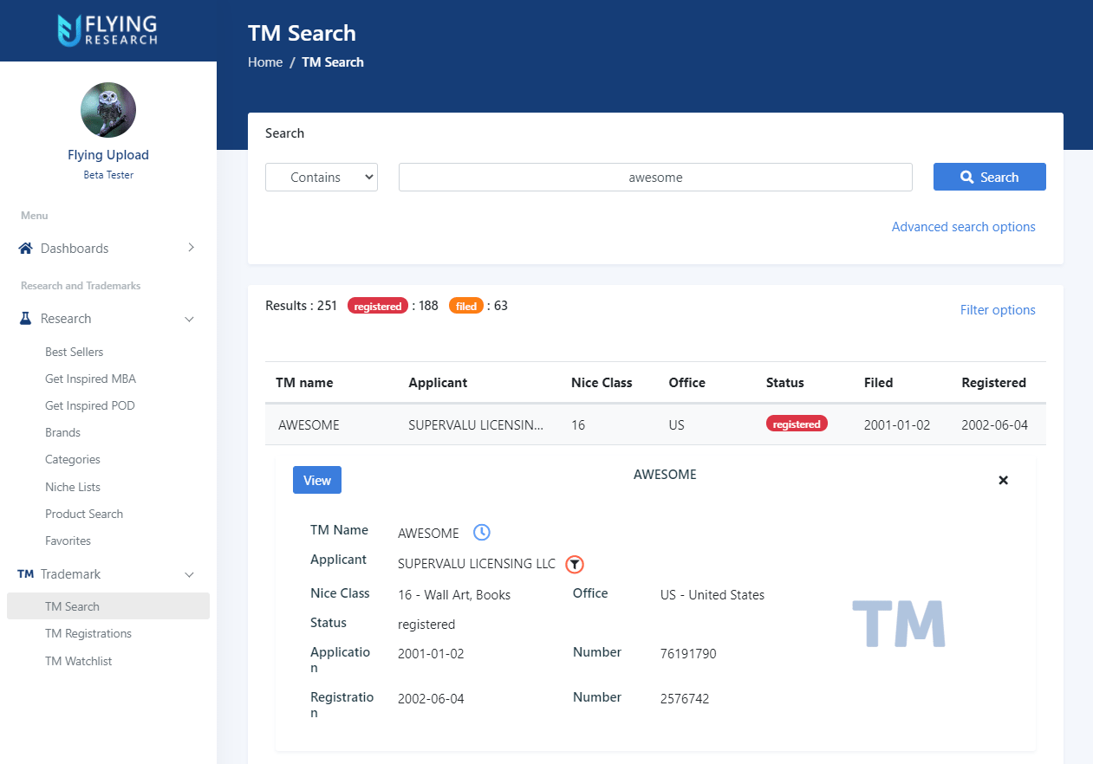The height and width of the screenshot is (764, 1093).
Task: Click the Flying Upload username
Action: [108, 155]
